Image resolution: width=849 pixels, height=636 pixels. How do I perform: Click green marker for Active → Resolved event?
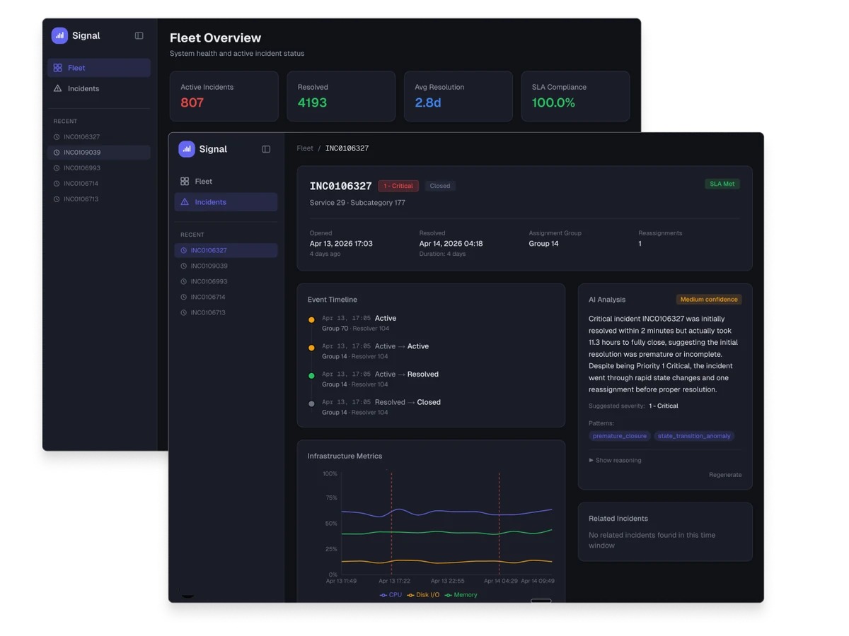[311, 376]
